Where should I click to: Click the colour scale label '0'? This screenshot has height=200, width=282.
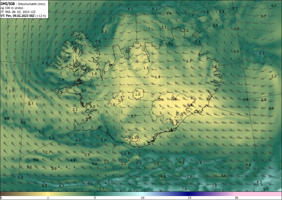1,198
